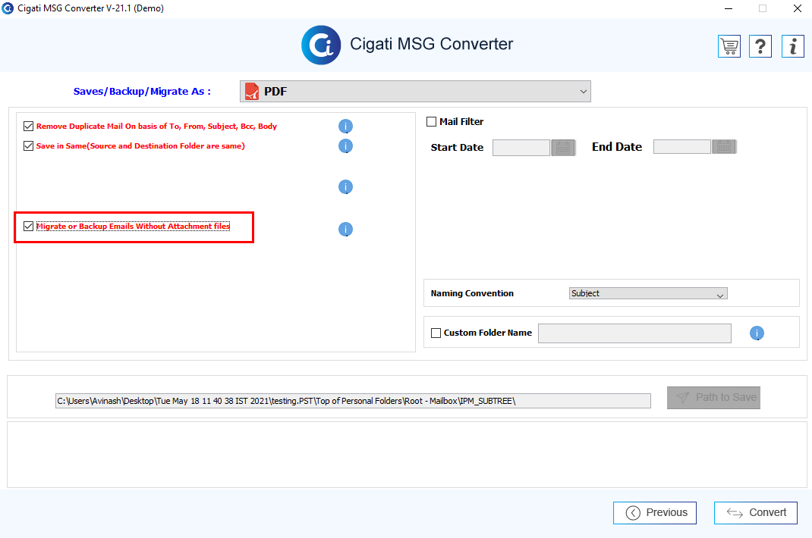Open the shopping cart purchase icon
Image resolution: width=812 pixels, height=538 pixels.
pos(729,46)
